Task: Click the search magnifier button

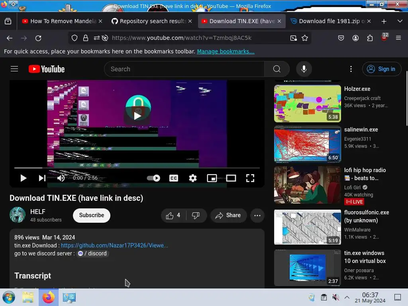Action: pyautogui.click(x=277, y=69)
